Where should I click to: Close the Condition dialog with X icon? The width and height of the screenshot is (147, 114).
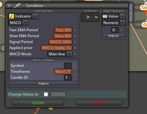(x=9, y=6)
